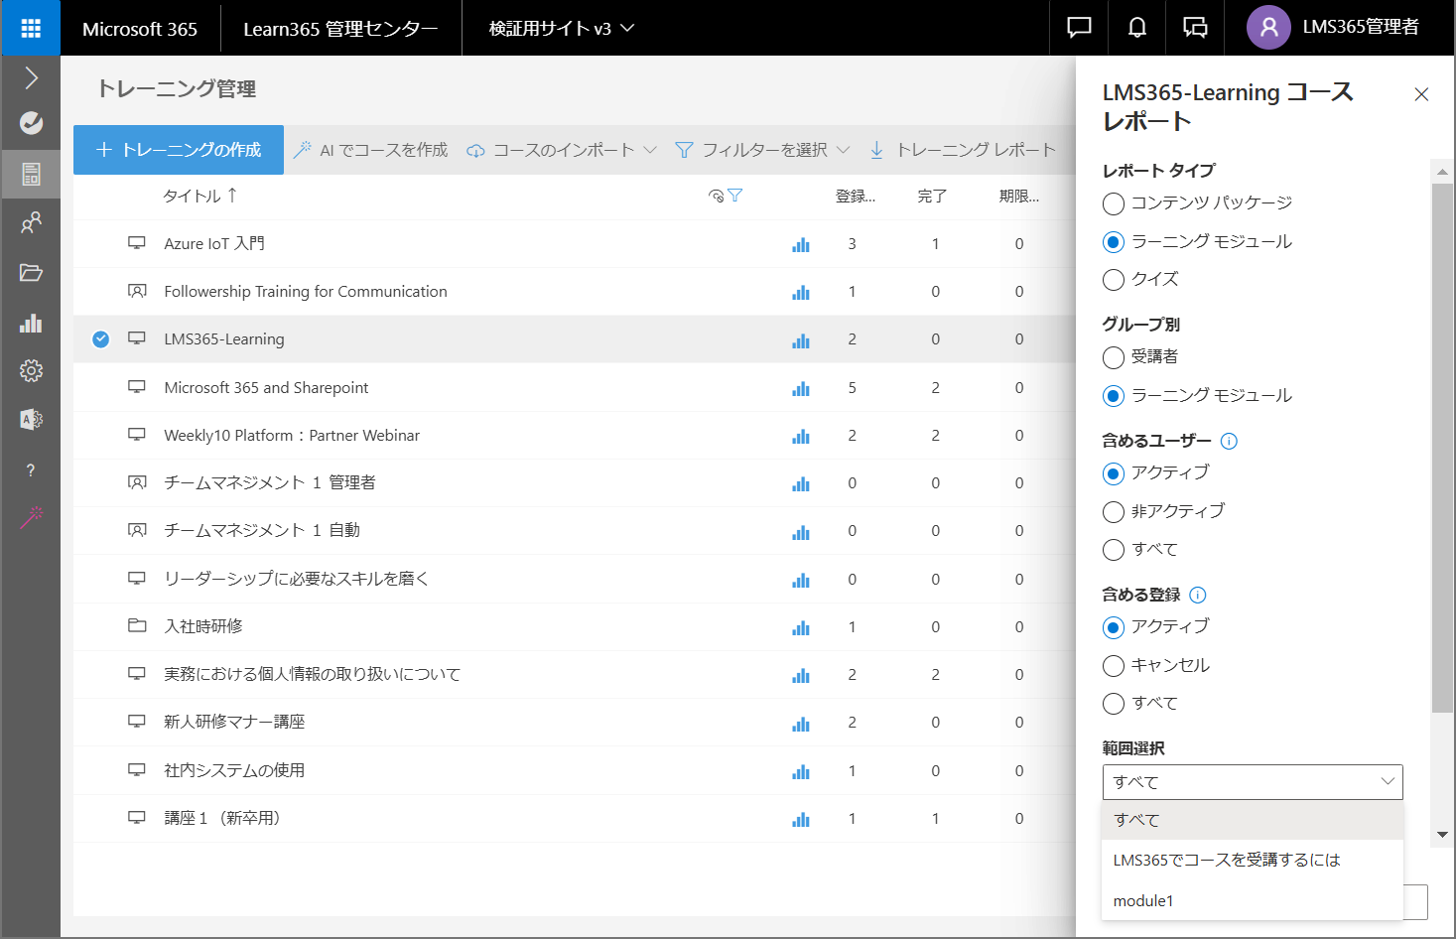
Task: Open report chart icon for 講座１（新卒用） row
Action: (801, 819)
